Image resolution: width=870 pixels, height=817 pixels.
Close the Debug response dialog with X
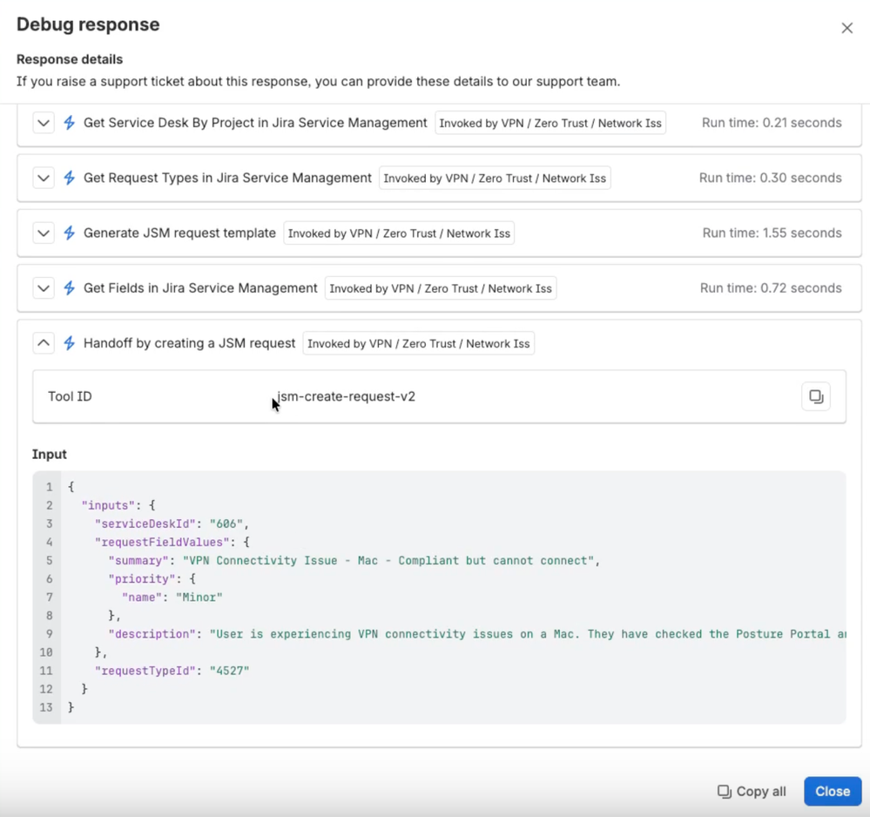tap(846, 28)
